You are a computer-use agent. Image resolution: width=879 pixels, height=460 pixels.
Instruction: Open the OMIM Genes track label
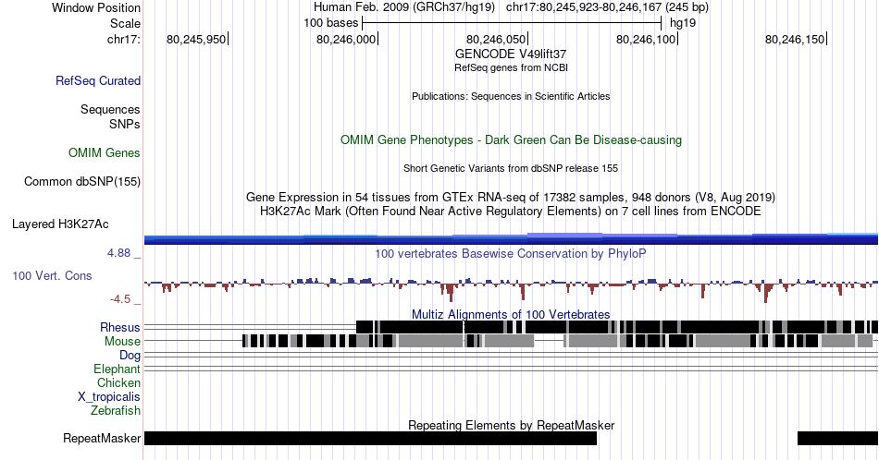[x=105, y=152]
